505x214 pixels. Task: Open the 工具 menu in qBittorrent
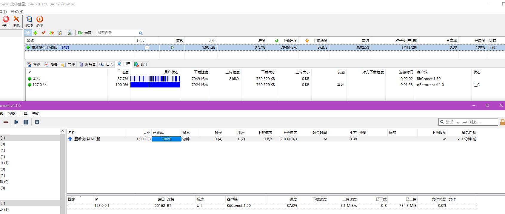24,113
